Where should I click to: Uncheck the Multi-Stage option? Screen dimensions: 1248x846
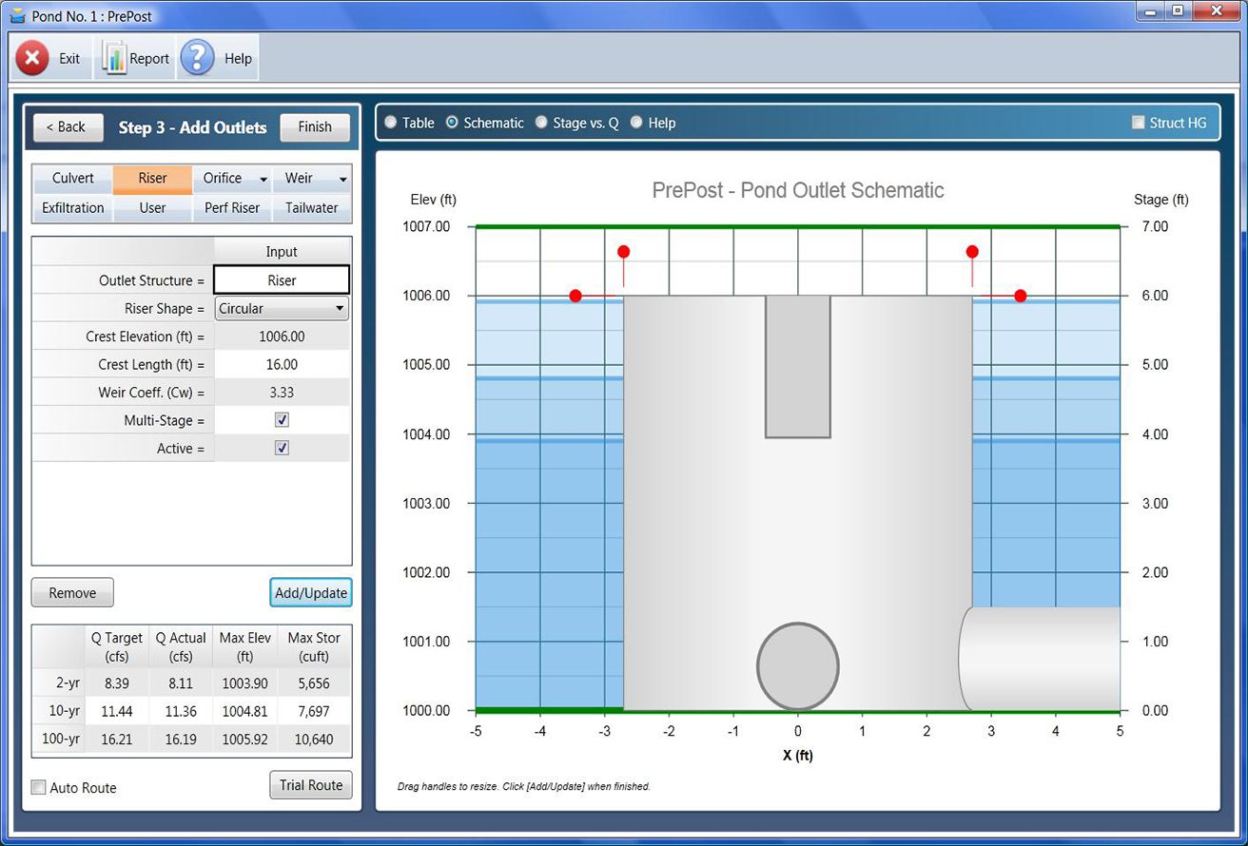click(x=282, y=420)
